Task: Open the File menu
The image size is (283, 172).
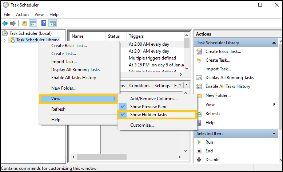Action: [7, 15]
